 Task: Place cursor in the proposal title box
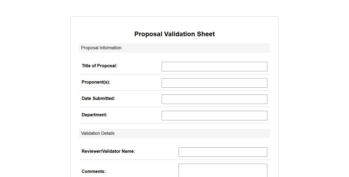(214, 66)
